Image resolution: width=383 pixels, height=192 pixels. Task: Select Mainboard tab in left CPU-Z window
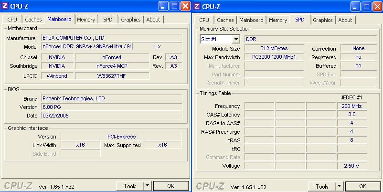pyautogui.click(x=59, y=19)
